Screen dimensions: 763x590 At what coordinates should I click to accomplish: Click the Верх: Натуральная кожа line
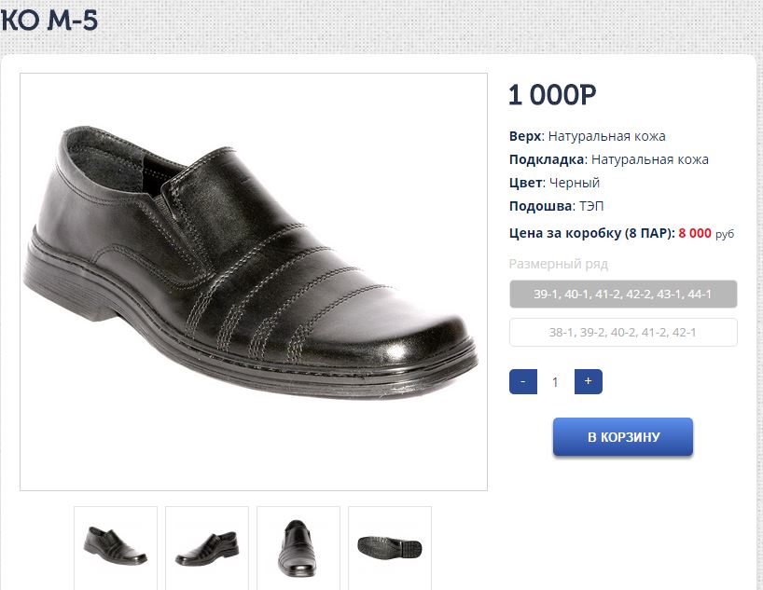588,136
